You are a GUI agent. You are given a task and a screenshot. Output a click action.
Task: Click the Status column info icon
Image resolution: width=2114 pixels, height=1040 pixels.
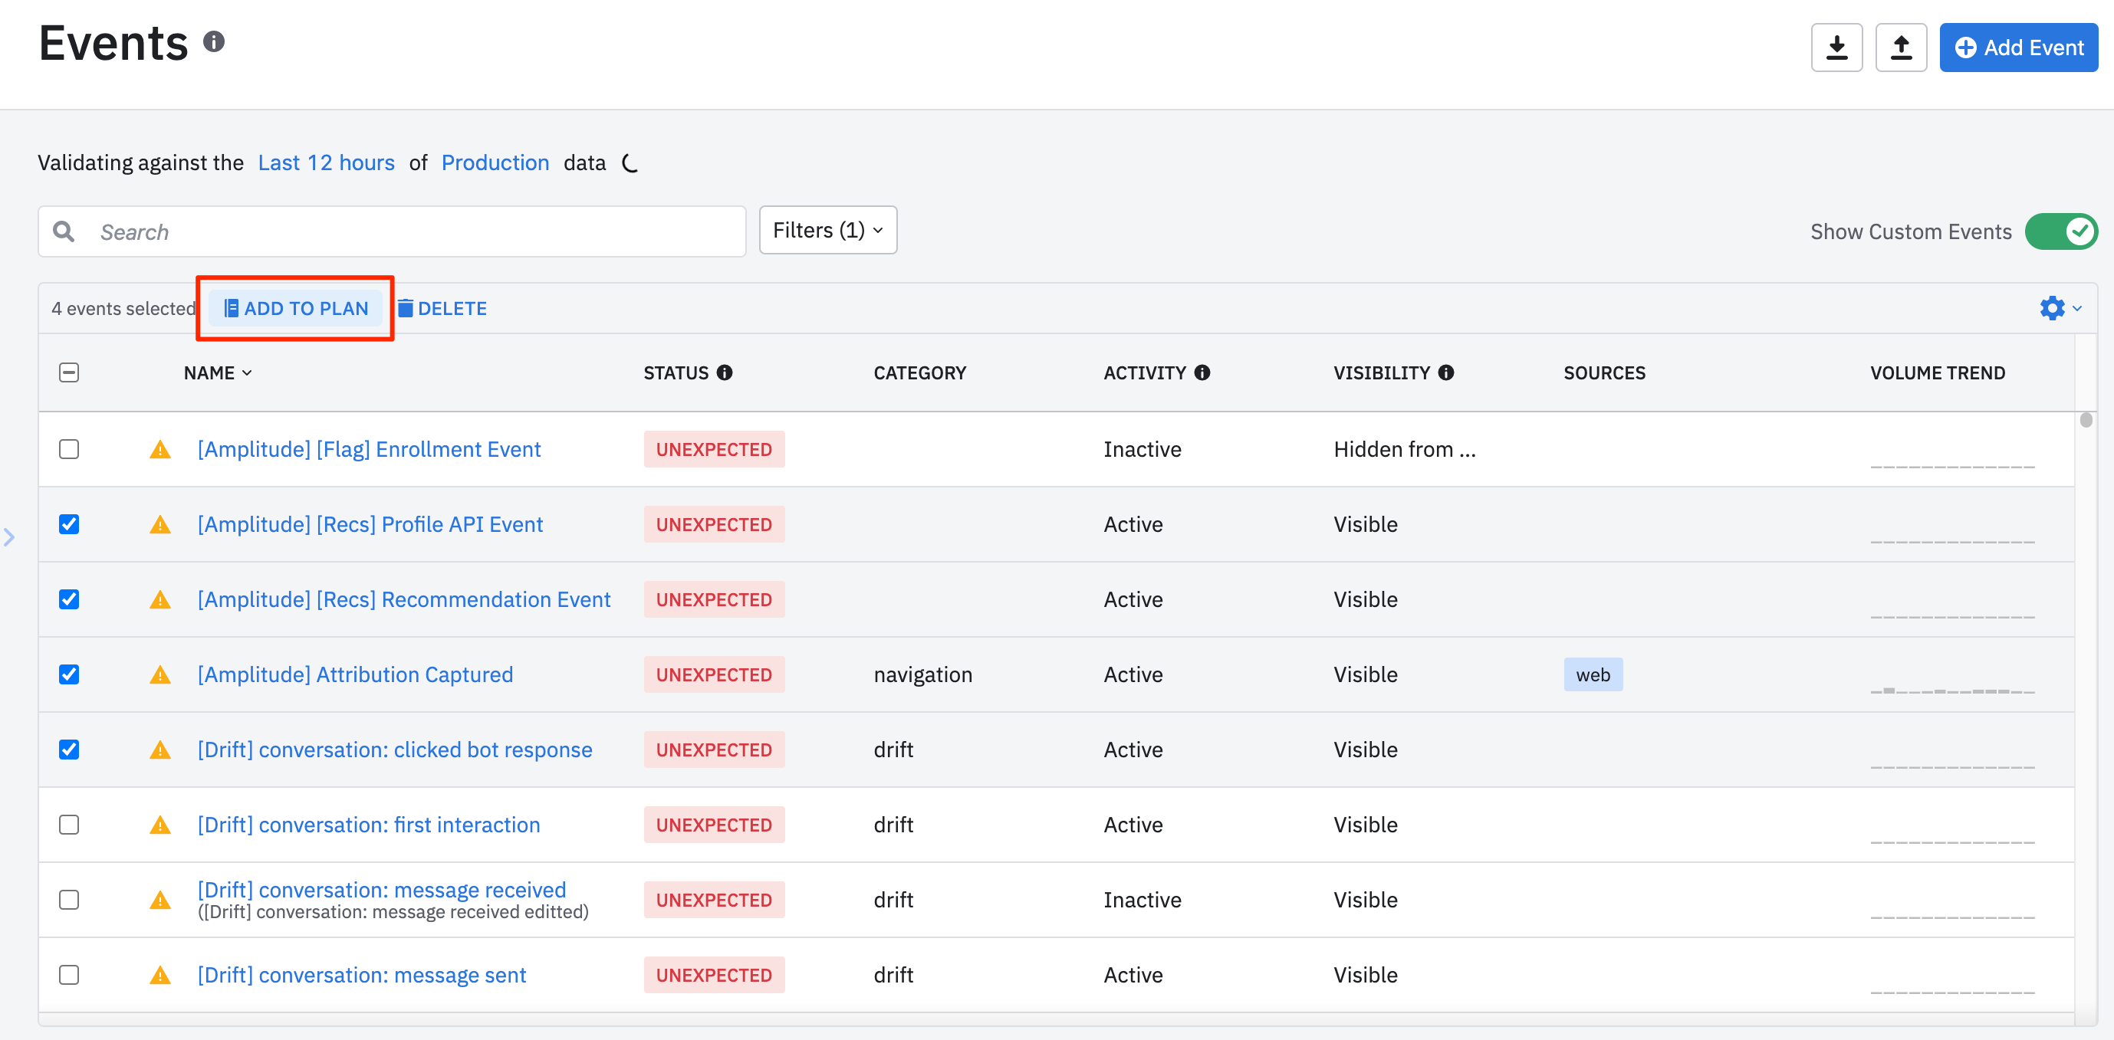724,372
